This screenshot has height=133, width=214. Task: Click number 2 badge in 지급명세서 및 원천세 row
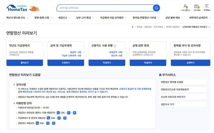[59, 118]
